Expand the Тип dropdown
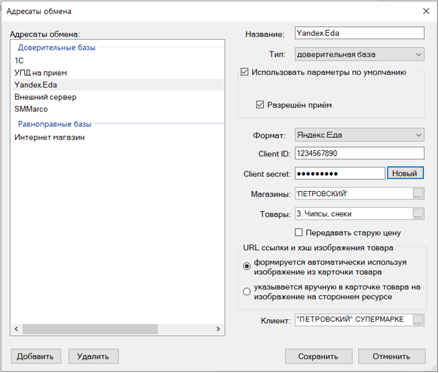The image size is (439, 373). coord(360,54)
